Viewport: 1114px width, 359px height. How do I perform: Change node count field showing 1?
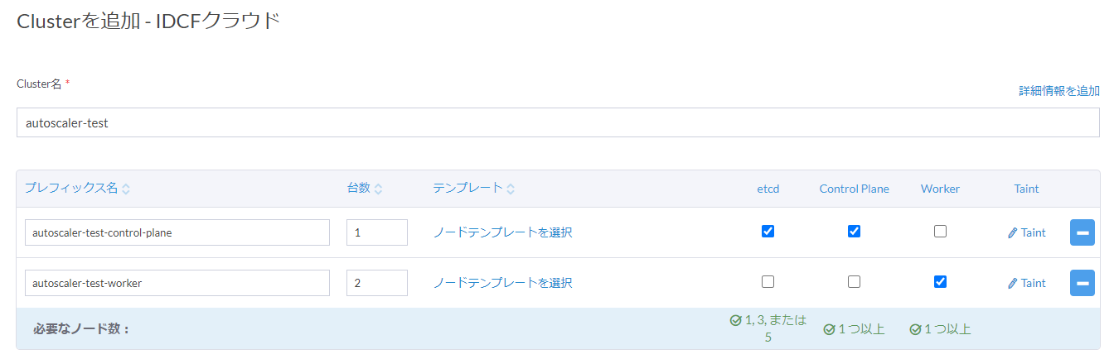click(x=377, y=232)
